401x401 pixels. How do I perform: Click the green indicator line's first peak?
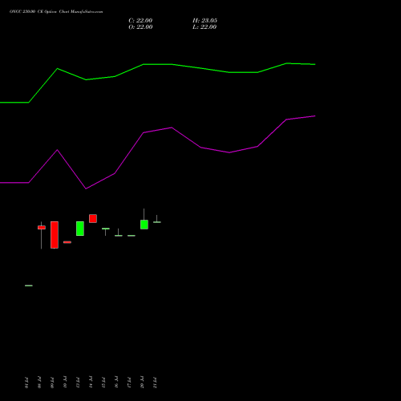(x=58, y=69)
